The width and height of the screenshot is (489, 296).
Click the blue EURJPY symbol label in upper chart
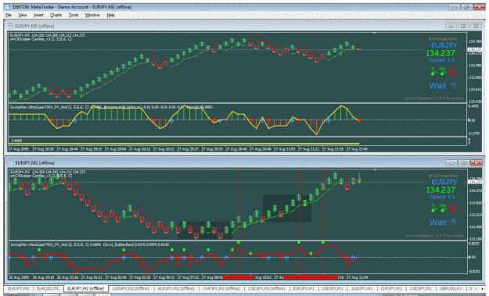444,45
